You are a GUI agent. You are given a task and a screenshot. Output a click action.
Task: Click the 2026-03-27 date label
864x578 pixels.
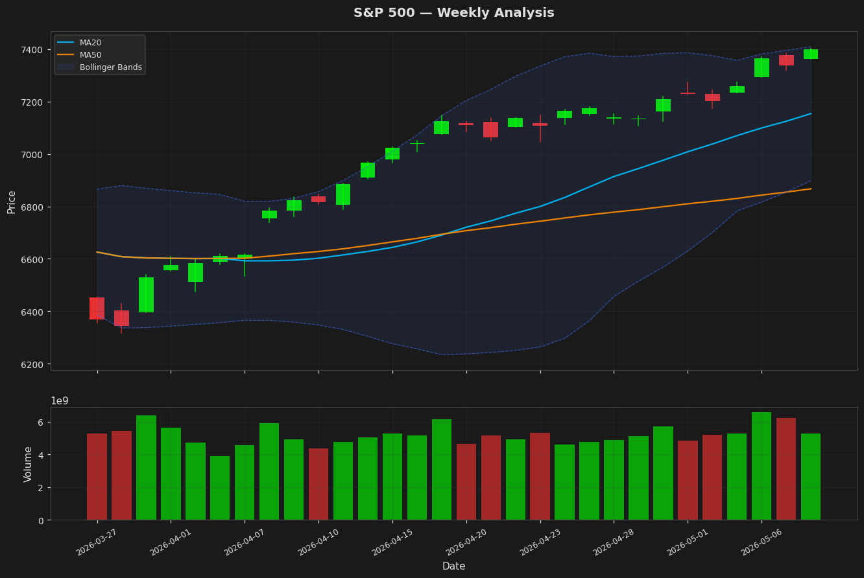point(97,542)
